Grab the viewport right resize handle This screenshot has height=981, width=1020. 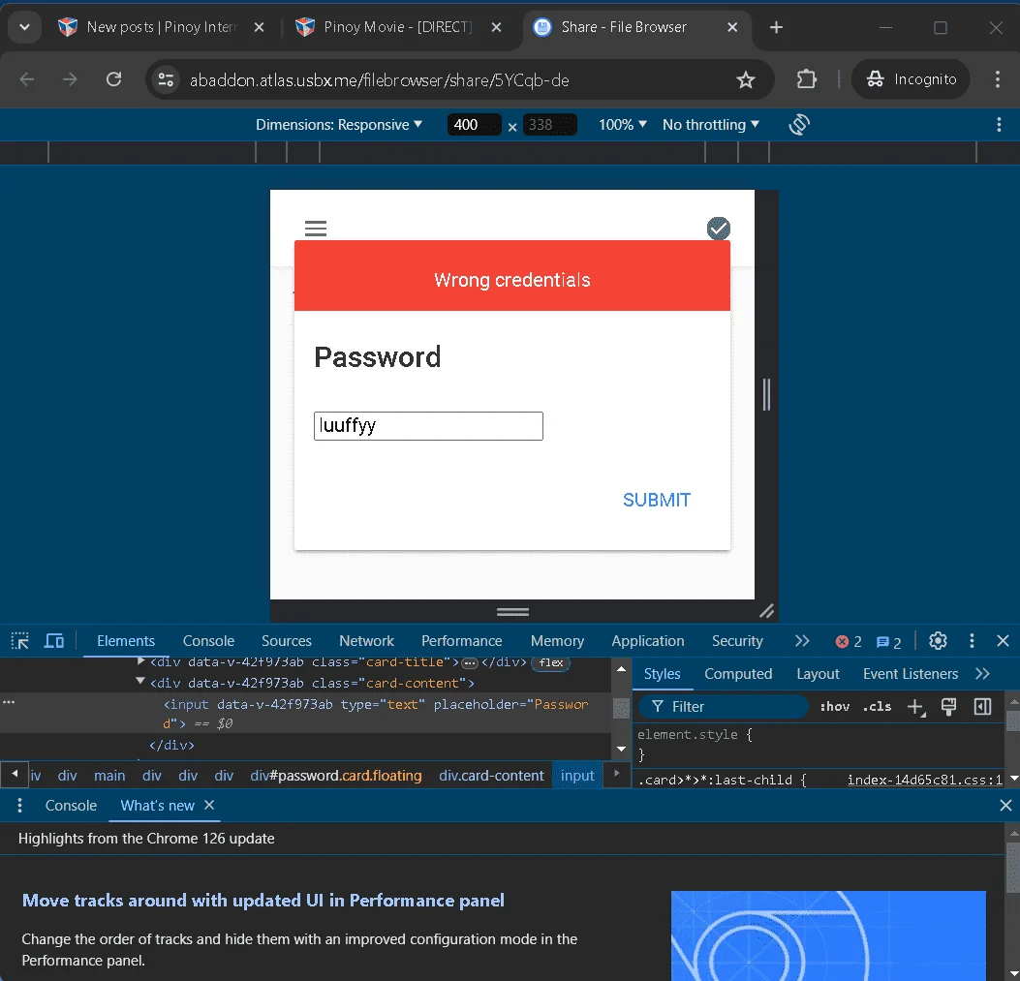pyautogui.click(x=766, y=394)
